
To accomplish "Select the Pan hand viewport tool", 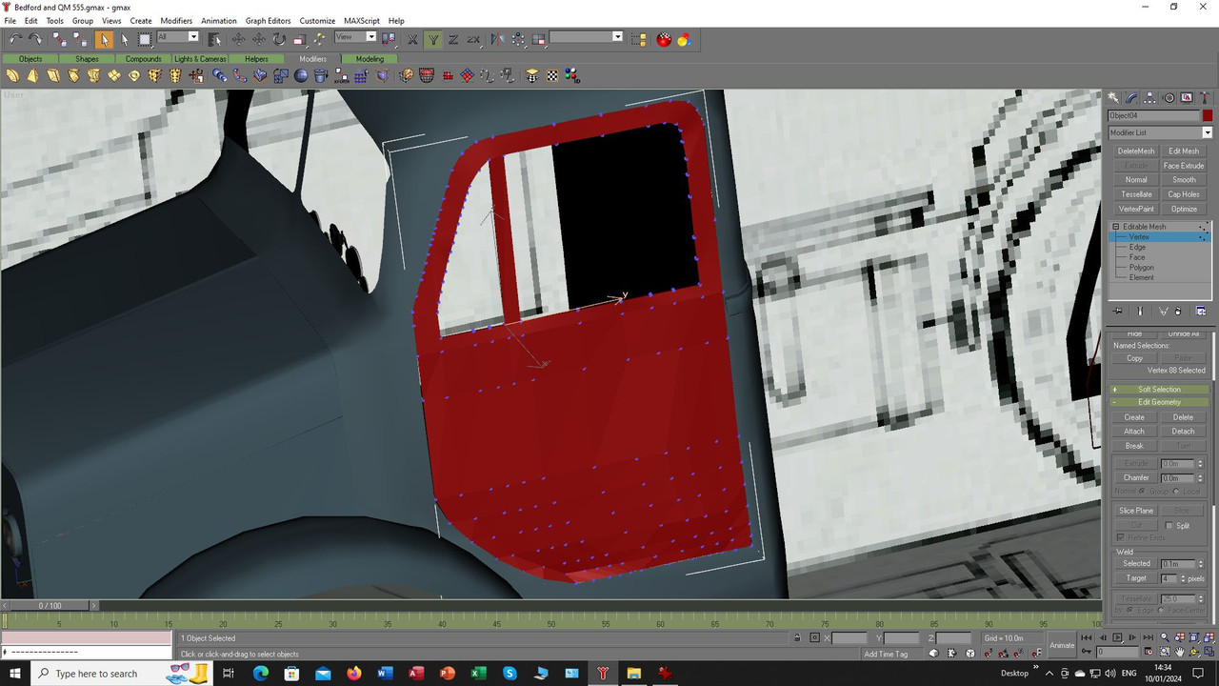I will pyautogui.click(x=1180, y=652).
